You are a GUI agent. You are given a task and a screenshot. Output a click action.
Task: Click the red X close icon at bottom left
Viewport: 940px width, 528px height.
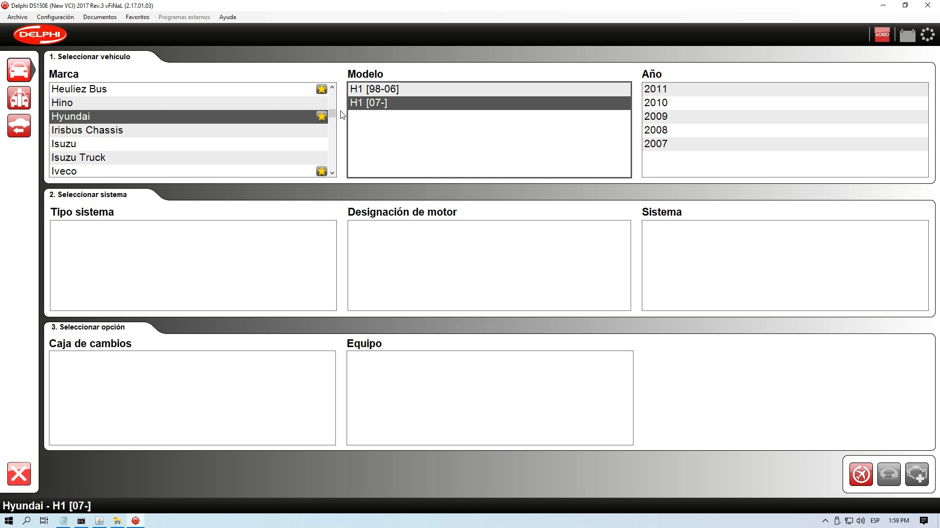click(19, 474)
